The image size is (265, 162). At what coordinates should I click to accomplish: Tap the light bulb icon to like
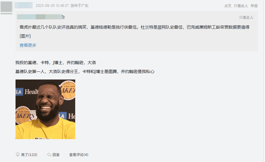point(18,155)
